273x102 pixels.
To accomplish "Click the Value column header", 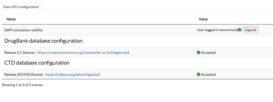I will click(203, 19).
